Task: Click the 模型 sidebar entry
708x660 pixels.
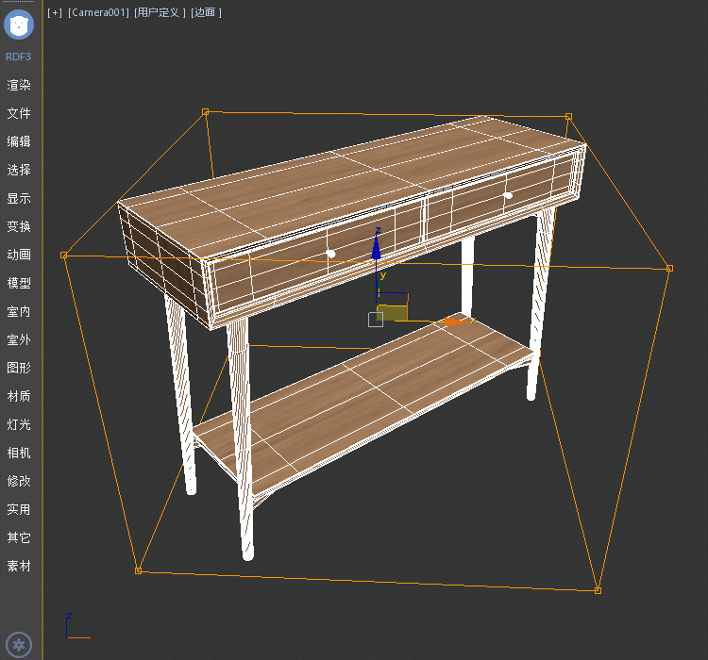Action: [19, 283]
